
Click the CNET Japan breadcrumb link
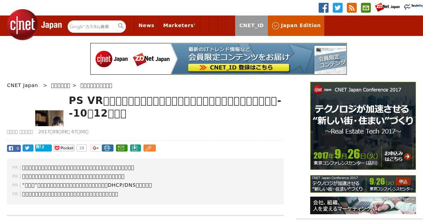(22, 86)
